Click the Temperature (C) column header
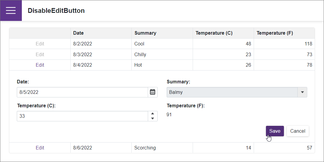Screen dimensions: 324x162 223,33
